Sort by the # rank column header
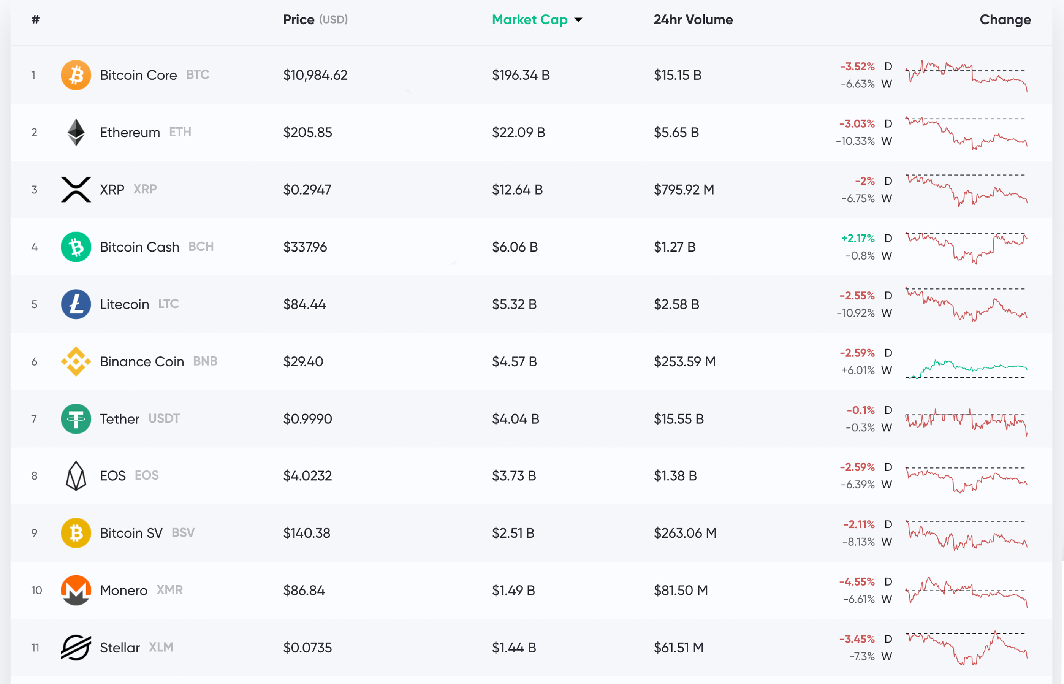The width and height of the screenshot is (1064, 684). (x=35, y=19)
